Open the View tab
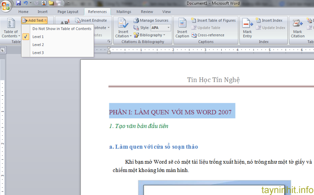 (166, 12)
